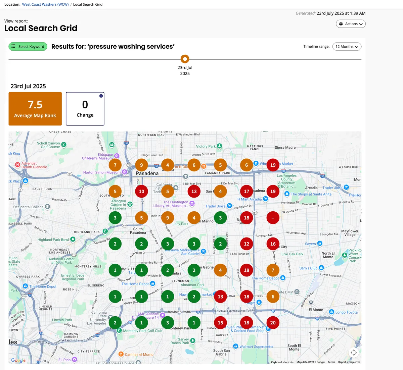This screenshot has height=370, width=403.
Task: Click the Google logo on the map
Action: tap(18, 360)
